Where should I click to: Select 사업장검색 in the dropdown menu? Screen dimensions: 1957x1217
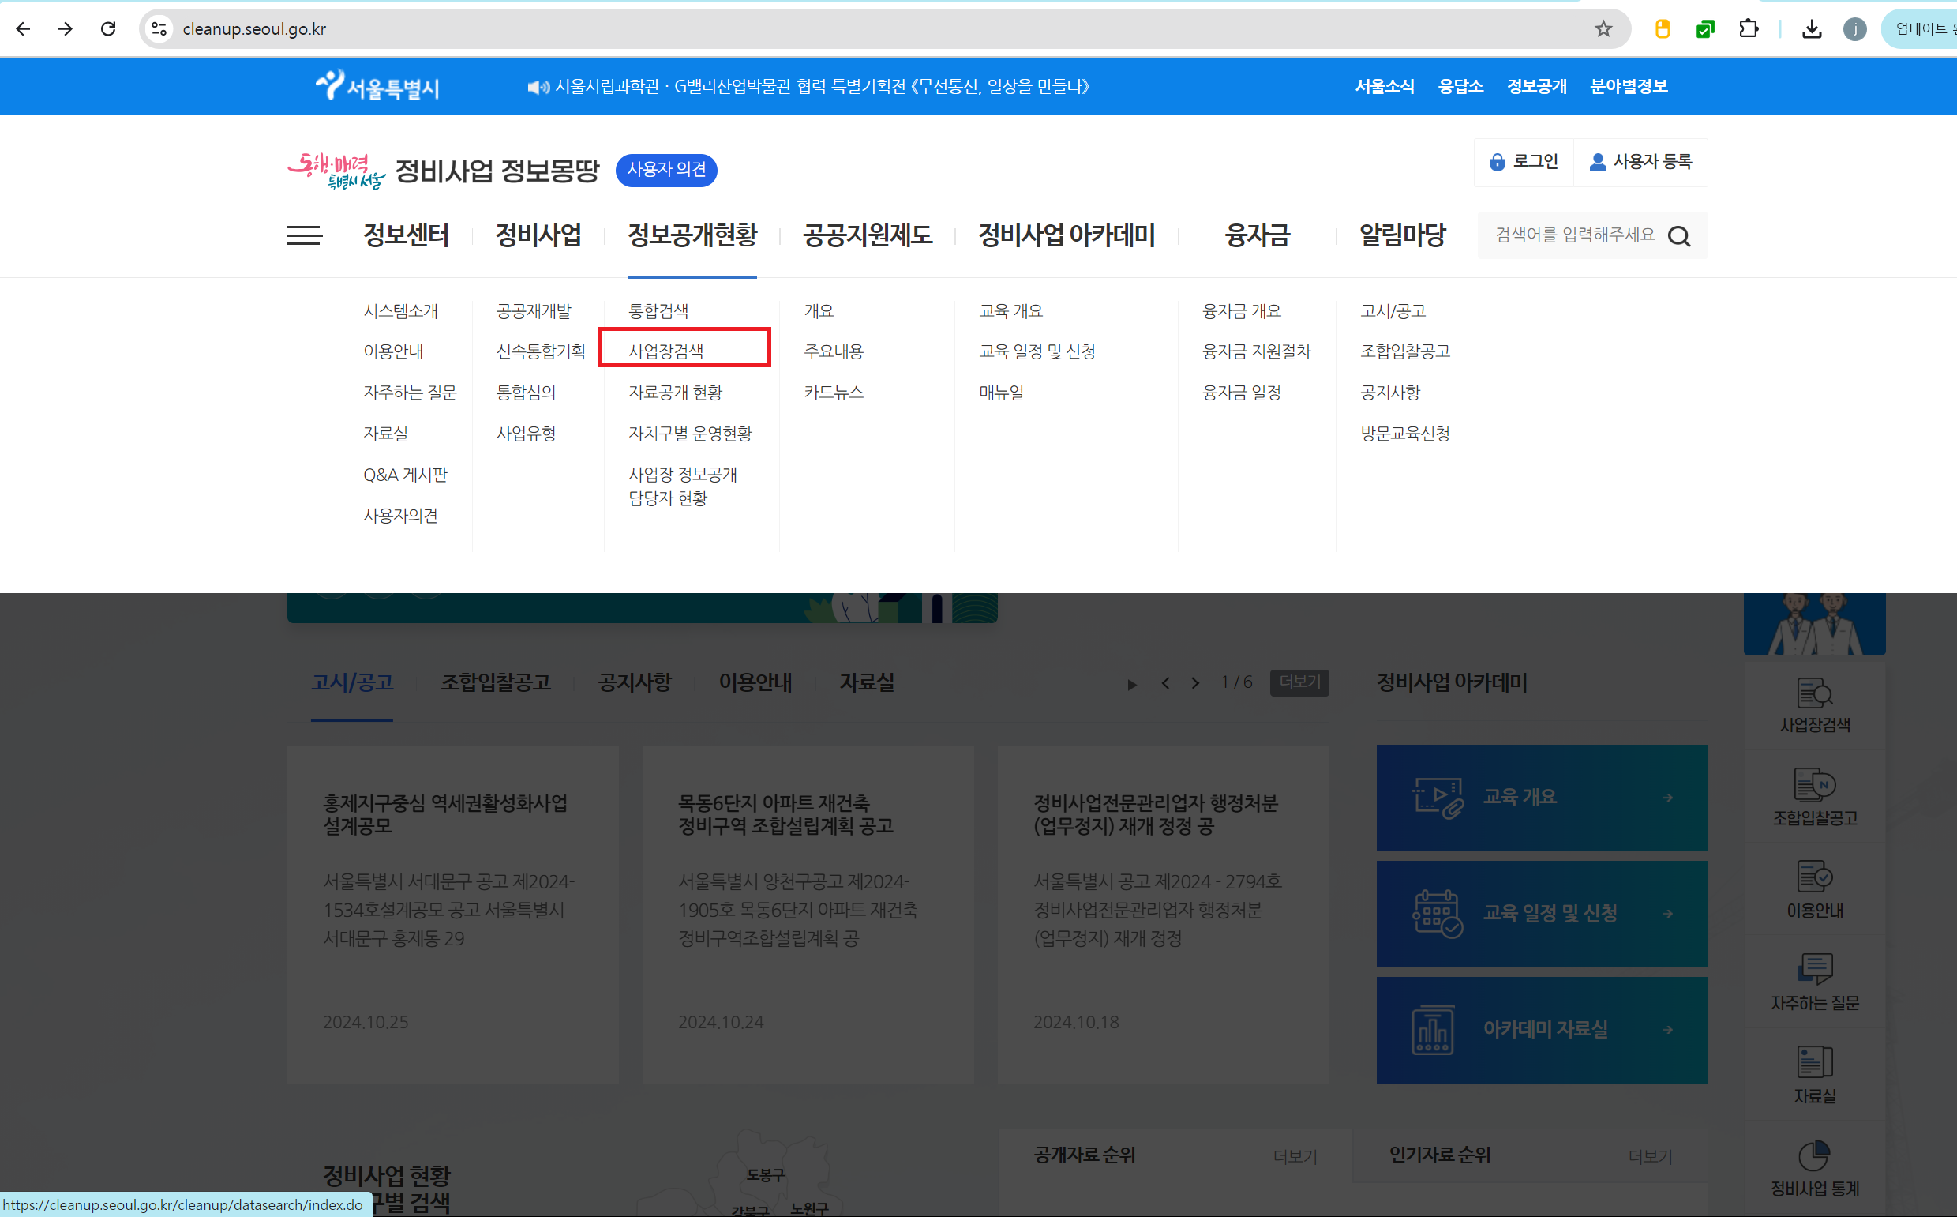[666, 351]
